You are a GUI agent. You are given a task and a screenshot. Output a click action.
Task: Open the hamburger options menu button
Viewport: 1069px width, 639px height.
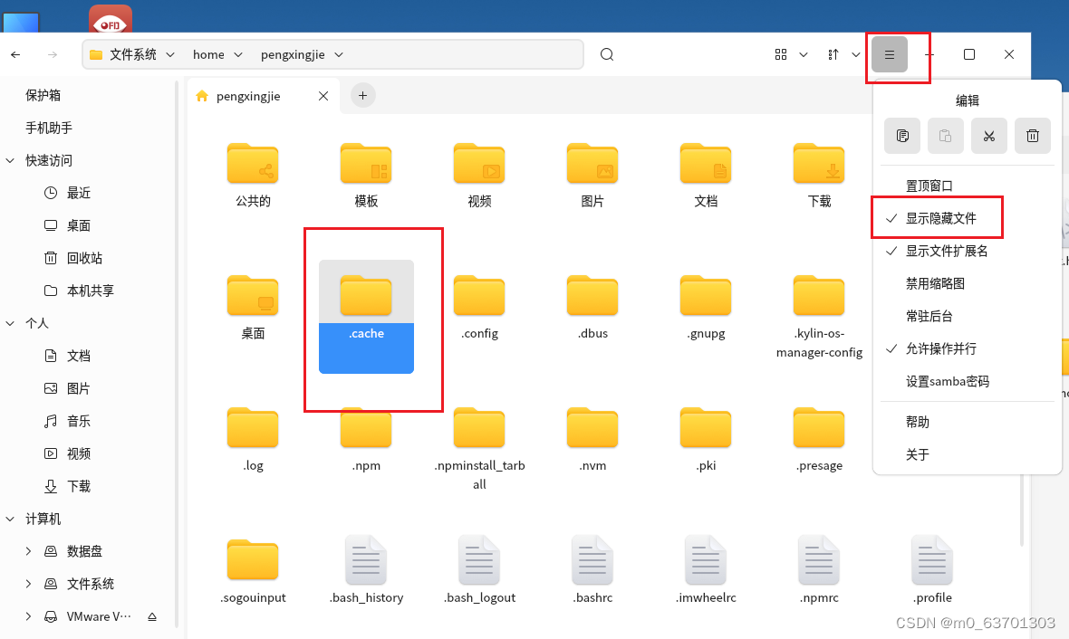pyautogui.click(x=889, y=54)
